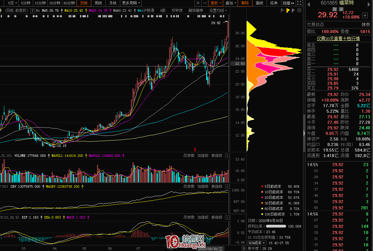Select the gray flame chip distribution icon

pos(293,10)
